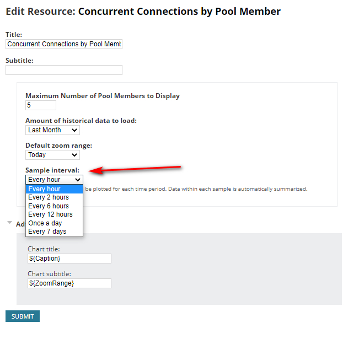Select Every 12 hours interval option
The image size is (364, 339).
click(54, 214)
